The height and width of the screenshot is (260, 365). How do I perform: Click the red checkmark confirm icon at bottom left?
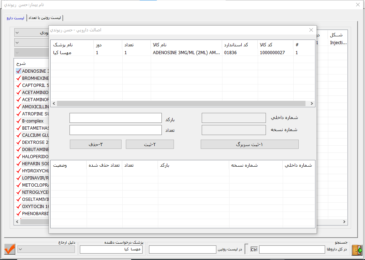click(x=10, y=249)
